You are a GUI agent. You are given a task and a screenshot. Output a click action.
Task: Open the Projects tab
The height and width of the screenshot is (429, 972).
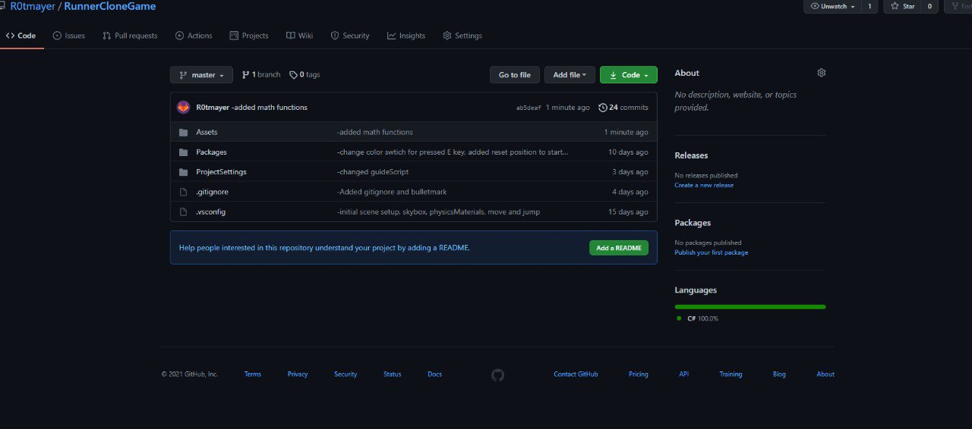click(249, 36)
